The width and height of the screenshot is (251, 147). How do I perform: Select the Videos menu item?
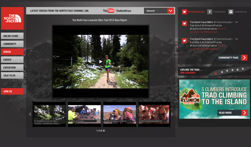pos(12,52)
